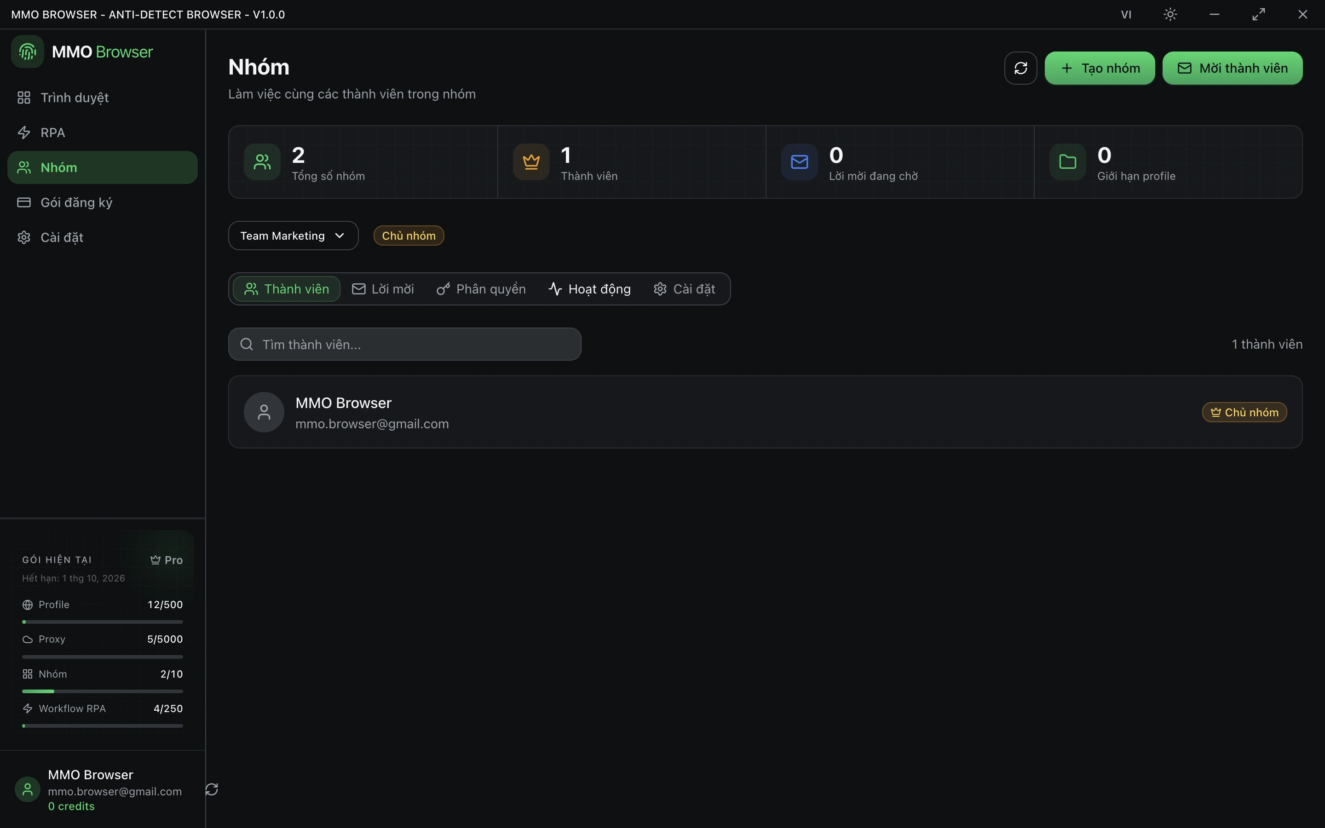Screen dimensions: 1325x828
Task: Click the Workflow RPA bolt icon
Action: click(x=28, y=708)
